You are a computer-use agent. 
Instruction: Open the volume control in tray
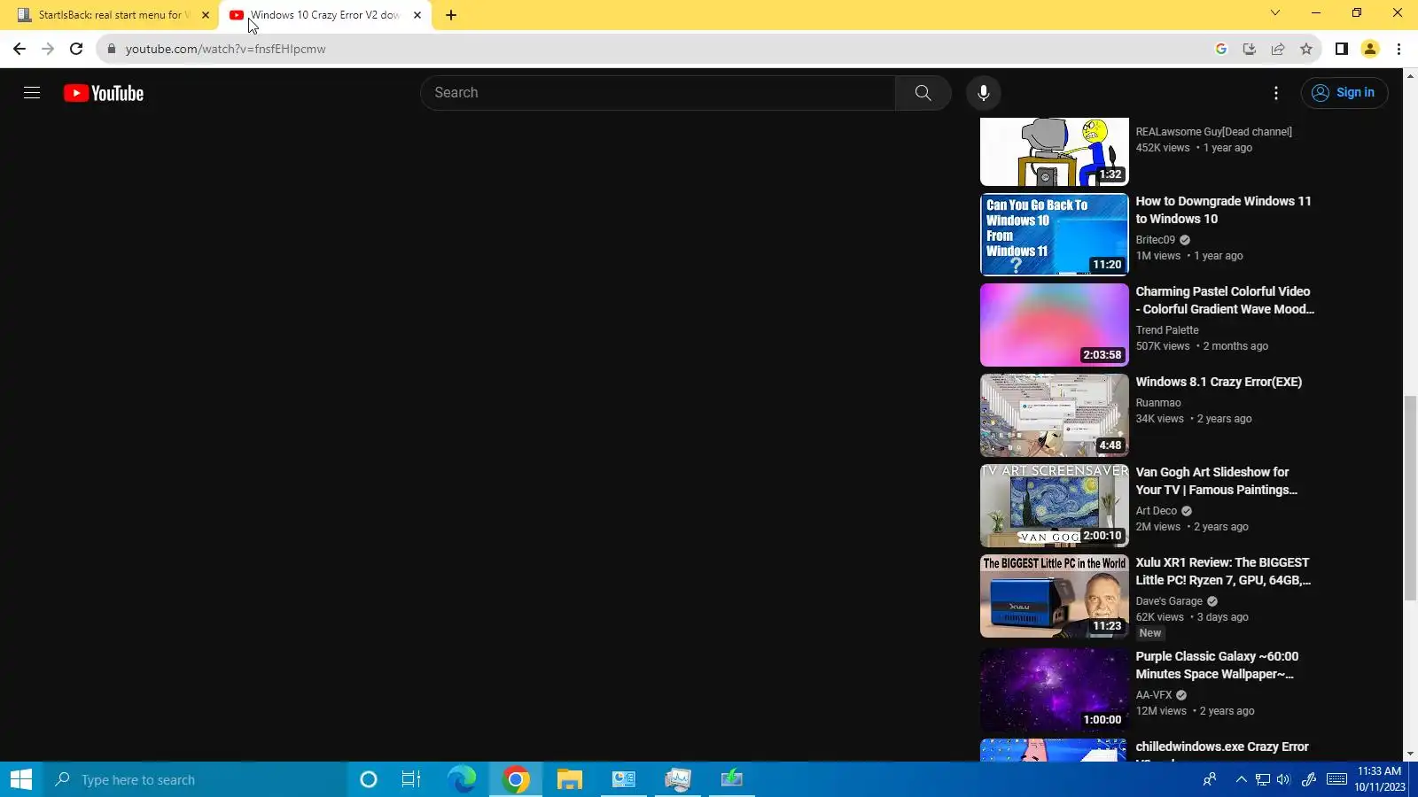pos(1284,779)
